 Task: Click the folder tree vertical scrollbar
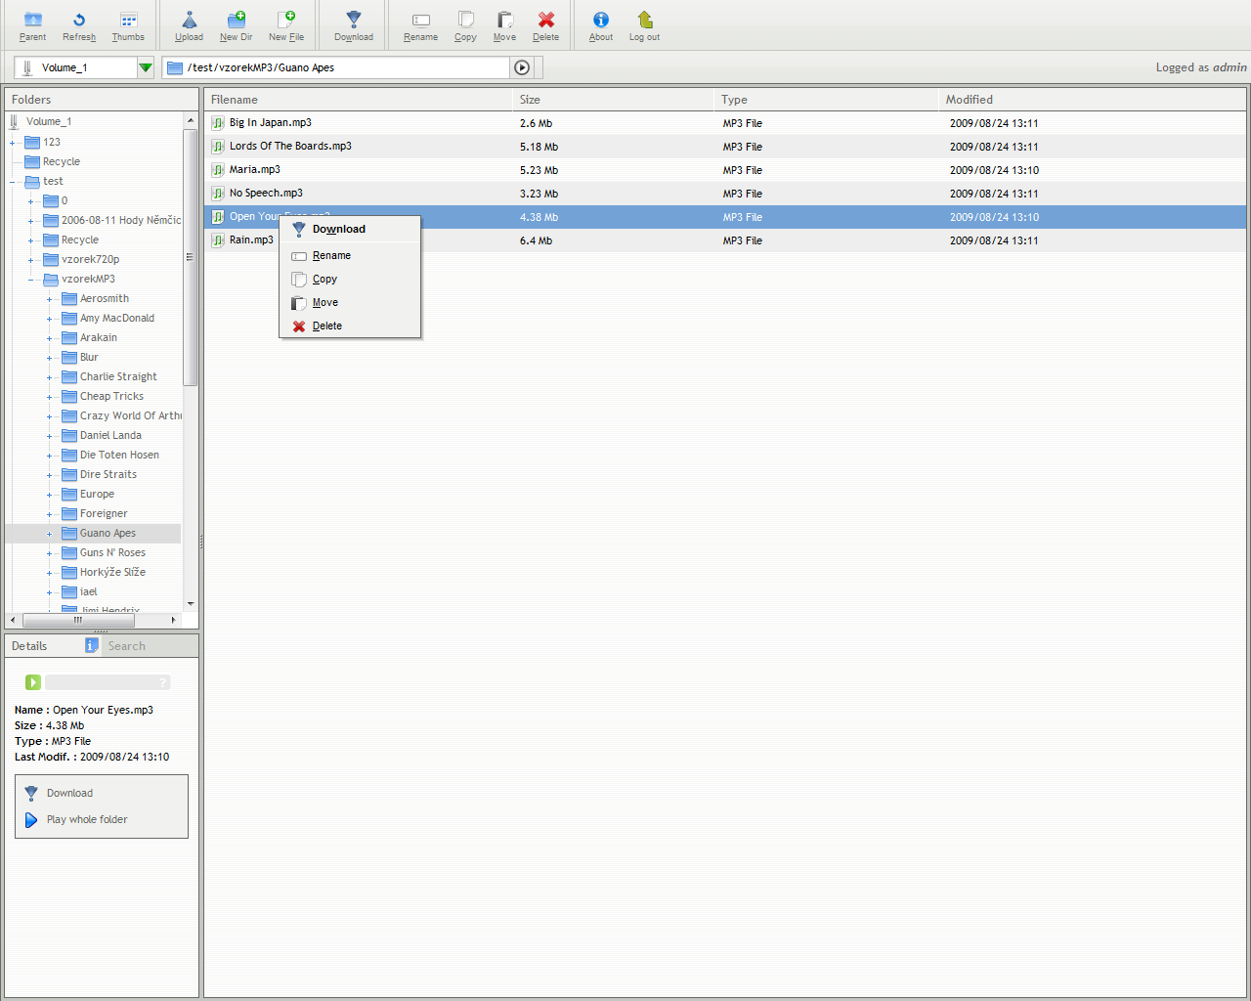[191, 257]
